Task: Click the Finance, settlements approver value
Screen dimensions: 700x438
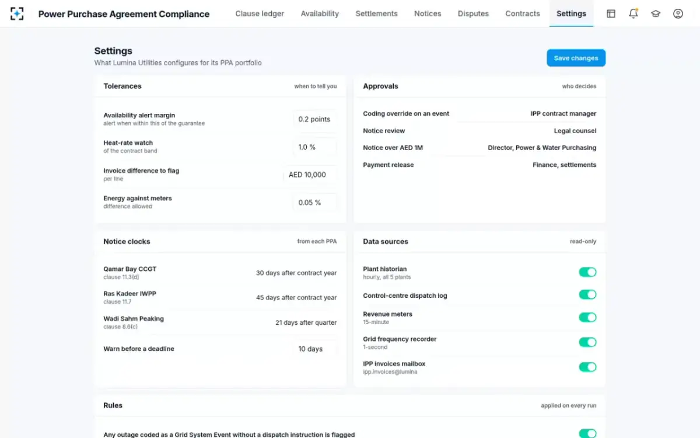Action: pyautogui.click(x=564, y=165)
